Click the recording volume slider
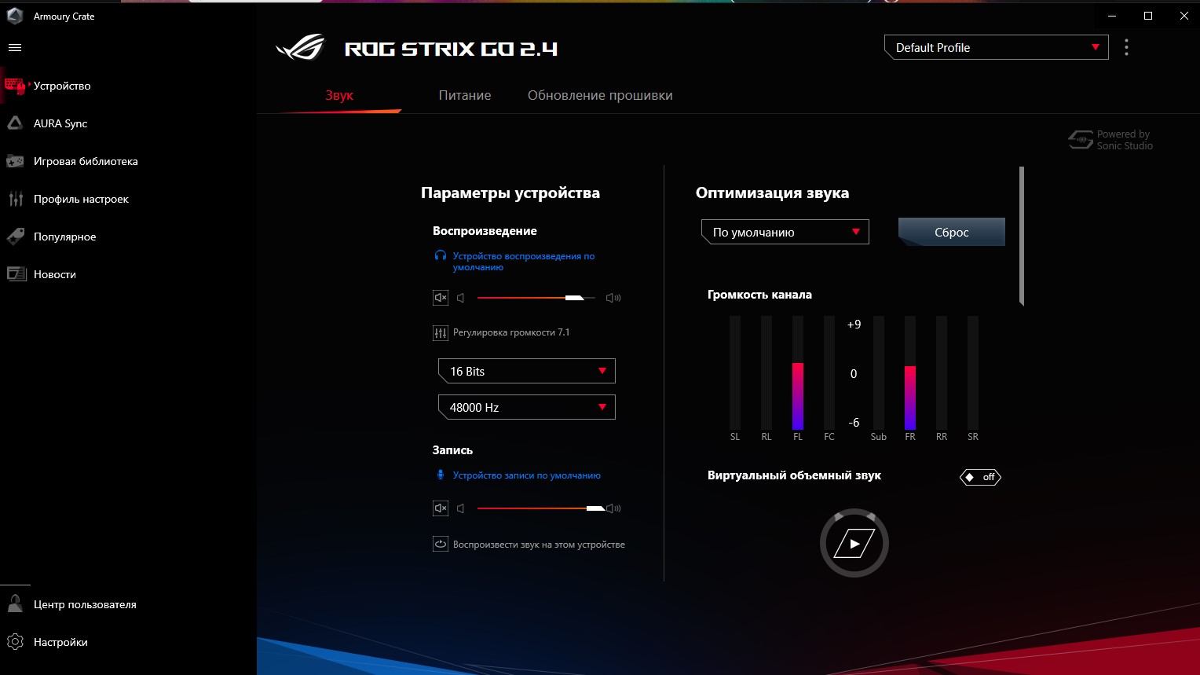1200x675 pixels. tap(541, 508)
